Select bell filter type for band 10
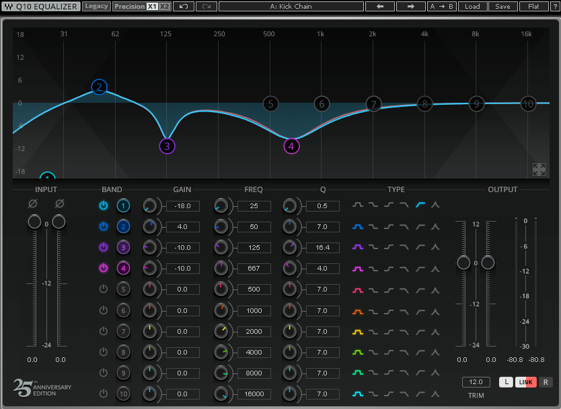561x409 pixels. [x=358, y=394]
